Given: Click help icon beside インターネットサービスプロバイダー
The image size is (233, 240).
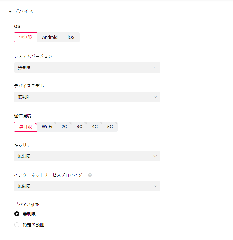Looking at the screenshot, I should click(90, 175).
